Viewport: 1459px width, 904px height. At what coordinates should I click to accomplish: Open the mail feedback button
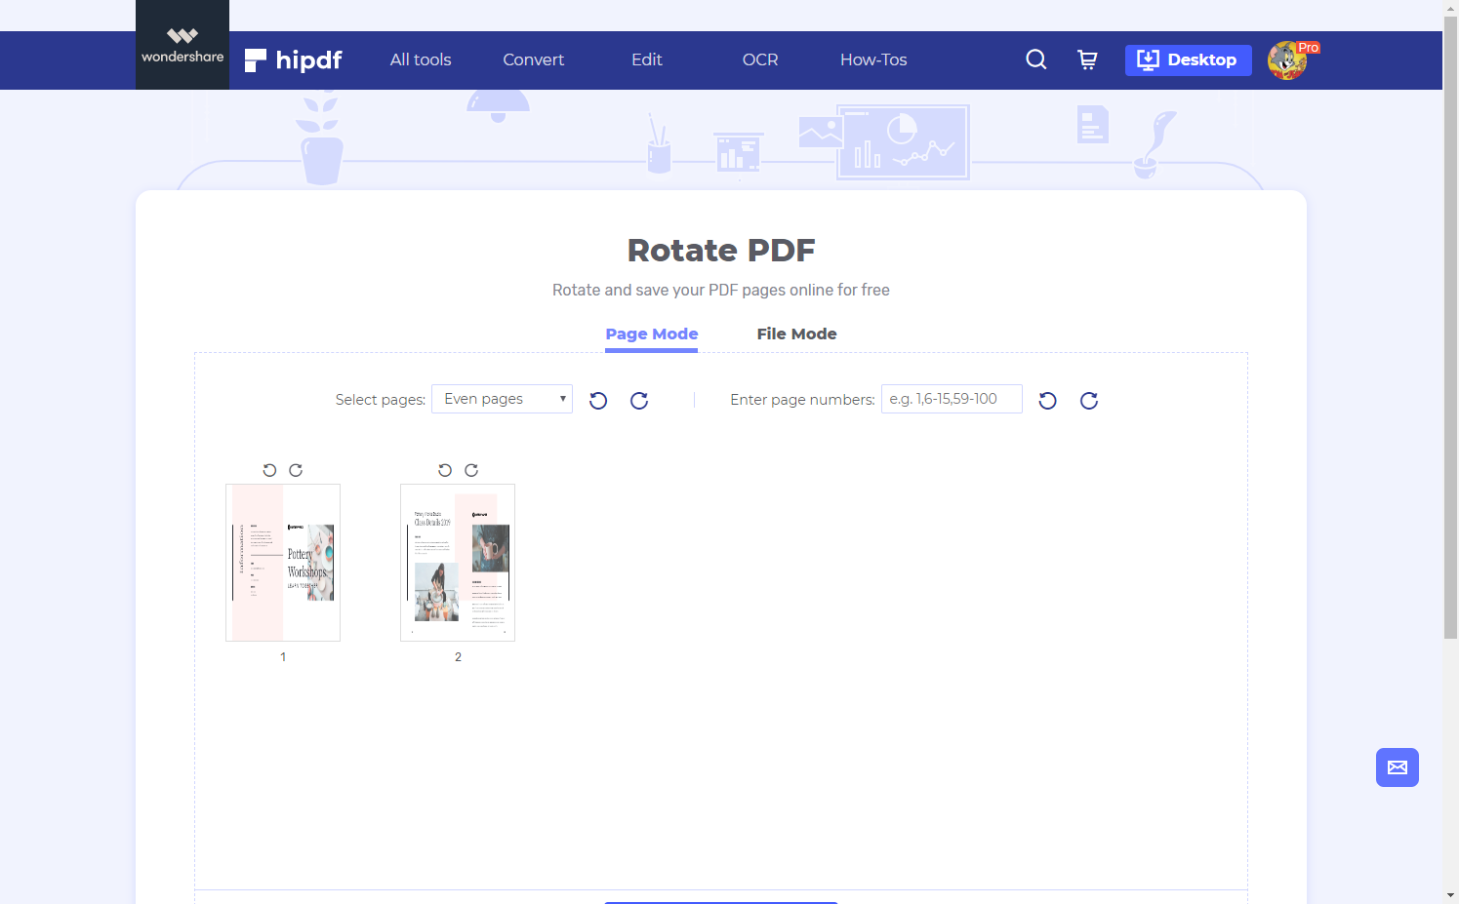(1398, 767)
